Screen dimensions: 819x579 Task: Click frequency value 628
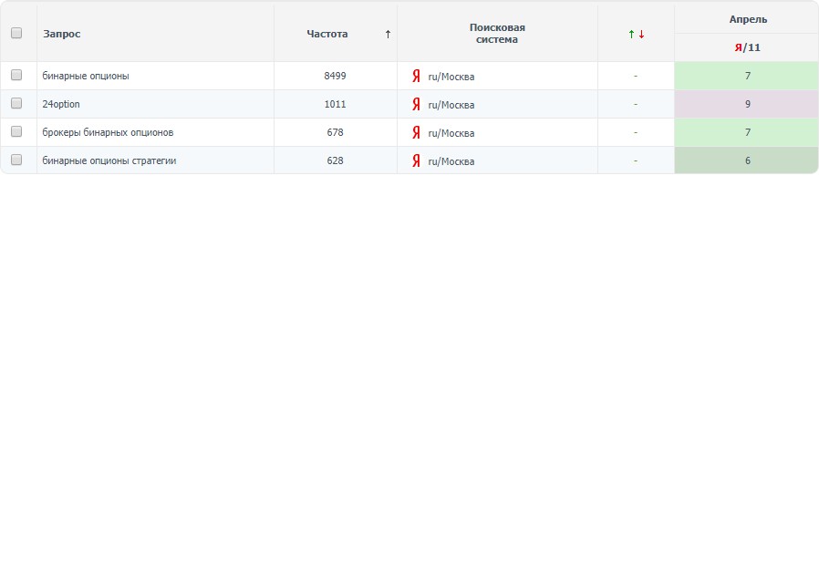pos(335,160)
